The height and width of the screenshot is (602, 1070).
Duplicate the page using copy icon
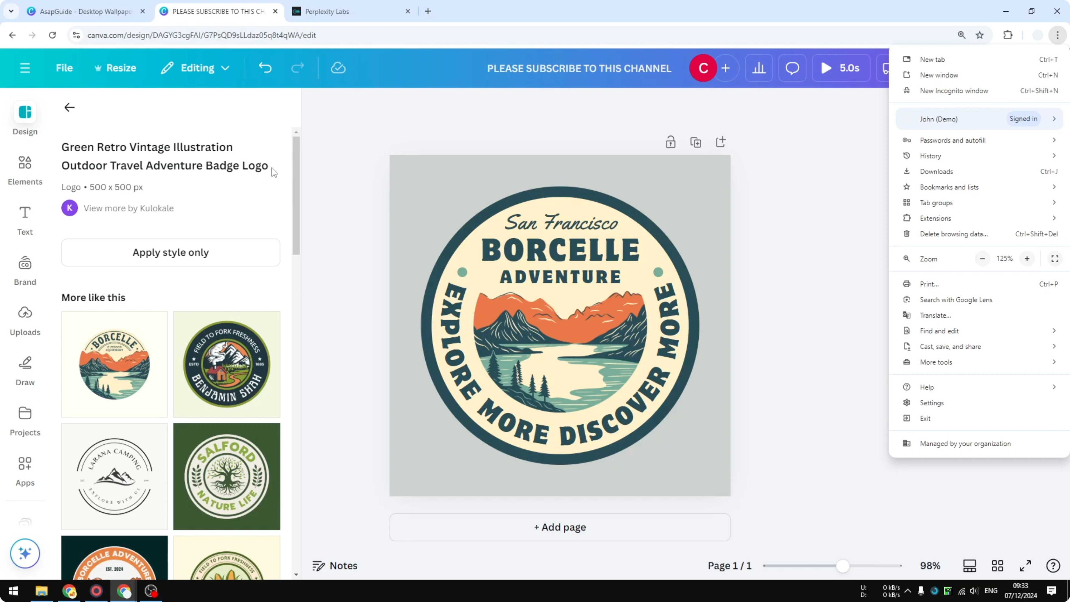click(x=696, y=142)
